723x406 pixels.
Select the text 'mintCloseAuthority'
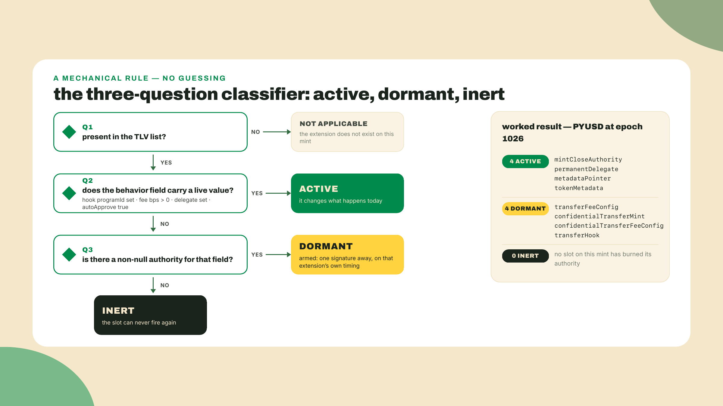coord(588,160)
